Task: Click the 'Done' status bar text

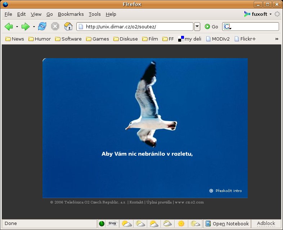Action: click(11, 223)
